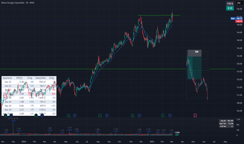
Task: Click the late Nov 2023 dividend D marker
Action: 11,115
